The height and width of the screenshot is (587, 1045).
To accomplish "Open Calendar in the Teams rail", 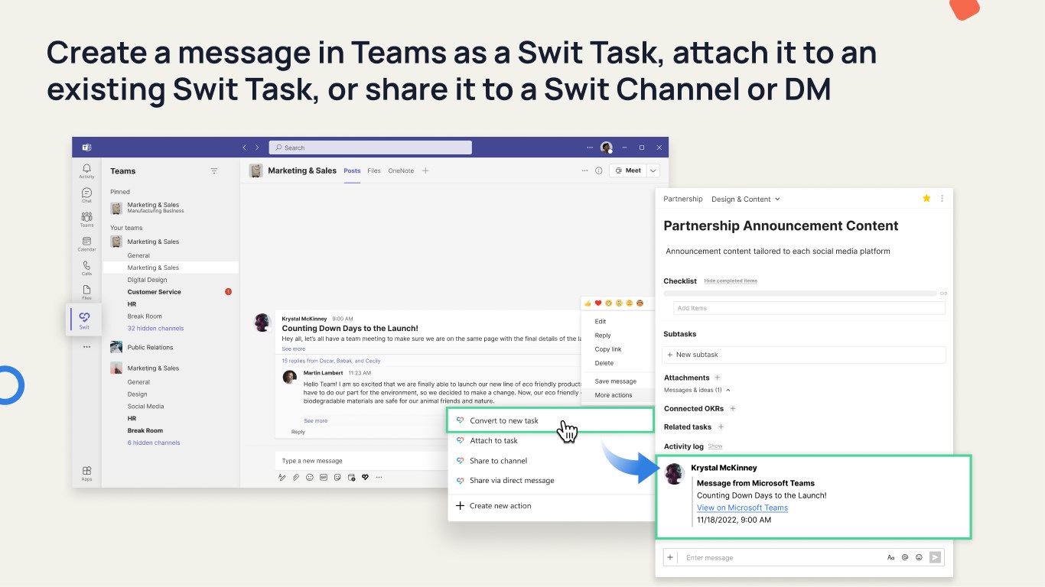I will click(x=86, y=244).
